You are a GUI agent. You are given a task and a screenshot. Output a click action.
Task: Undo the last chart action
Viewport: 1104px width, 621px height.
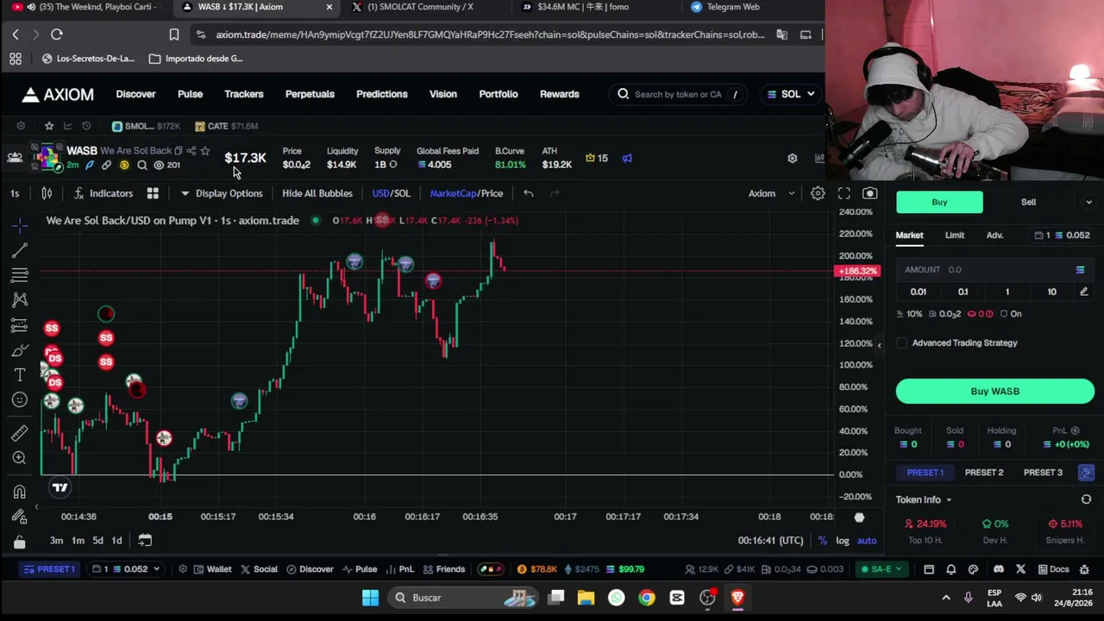click(528, 193)
